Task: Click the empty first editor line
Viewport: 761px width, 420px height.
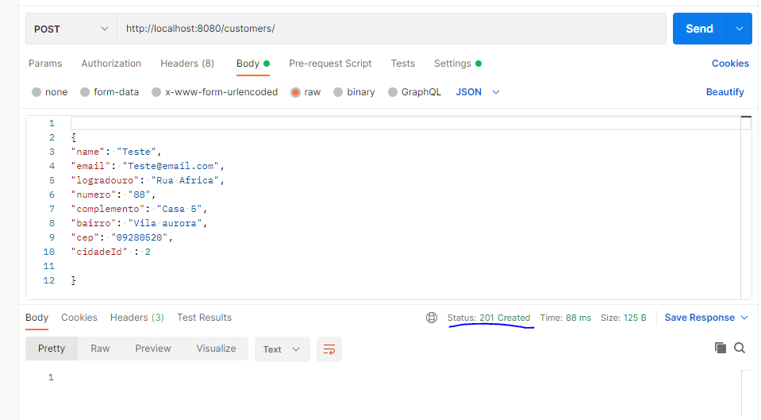Action: tap(405, 123)
